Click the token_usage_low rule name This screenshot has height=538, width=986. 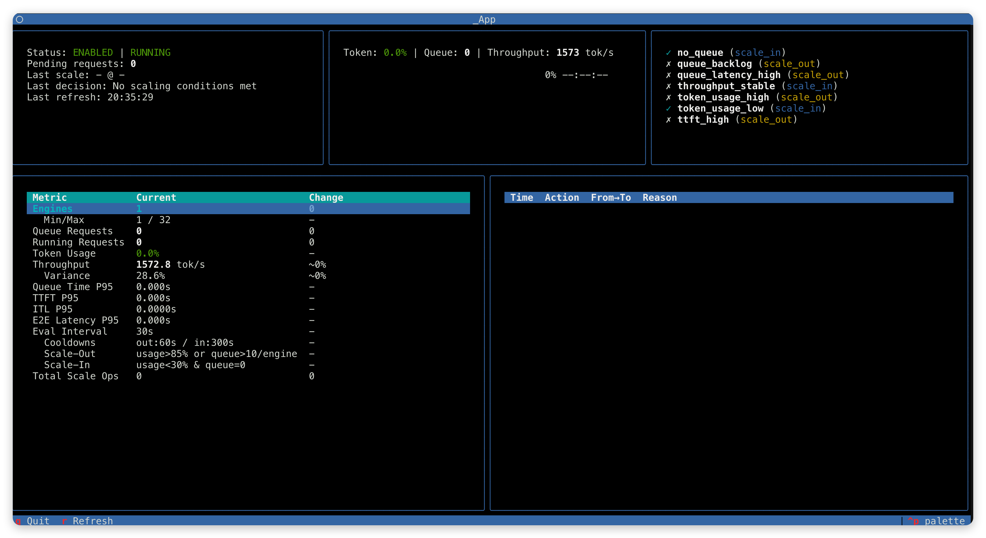pyautogui.click(x=720, y=108)
